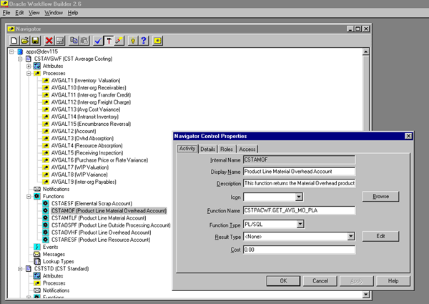
Task: Click the Paste toolbar icon
Action: point(84,41)
